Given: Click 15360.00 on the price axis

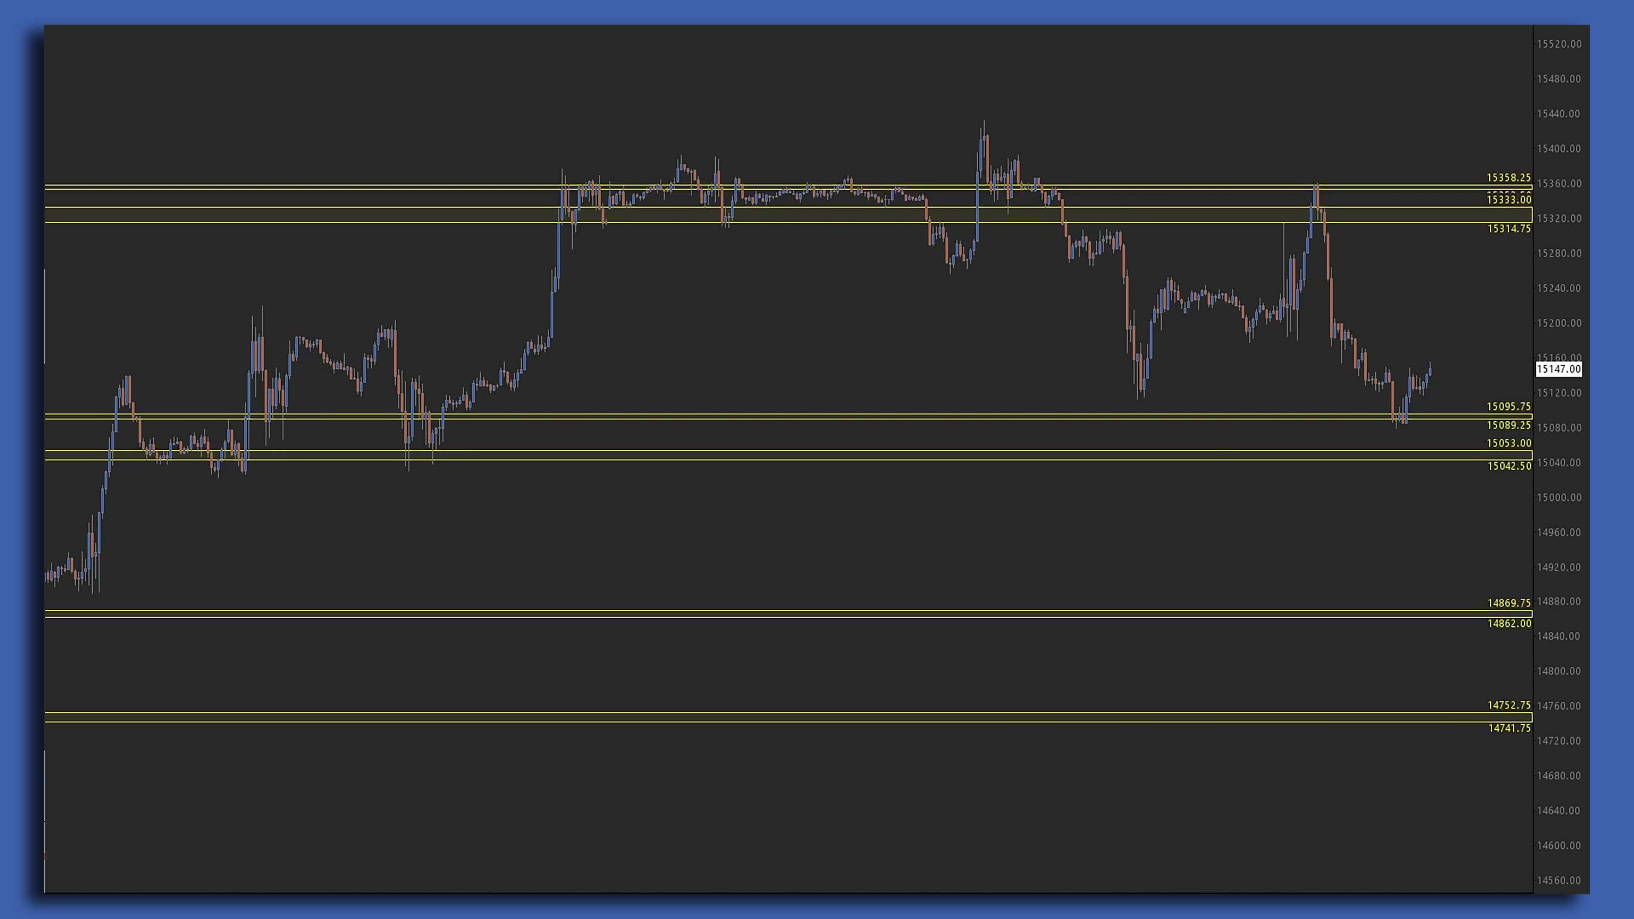Looking at the screenshot, I should pyautogui.click(x=1559, y=183).
